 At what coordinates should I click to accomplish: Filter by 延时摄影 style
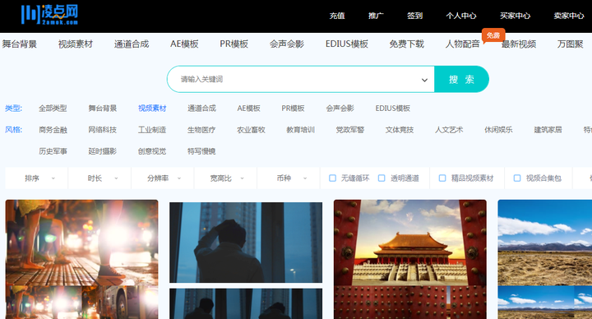(103, 151)
